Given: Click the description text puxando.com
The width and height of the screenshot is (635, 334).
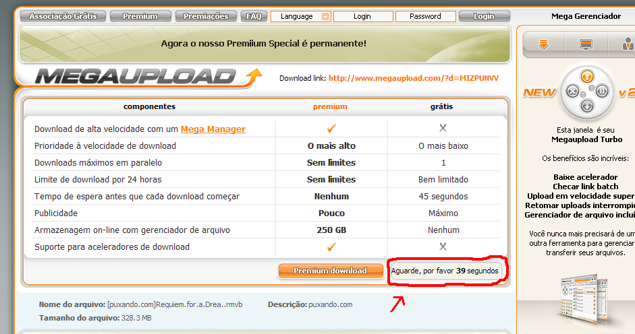Looking at the screenshot, I should pos(331,304).
